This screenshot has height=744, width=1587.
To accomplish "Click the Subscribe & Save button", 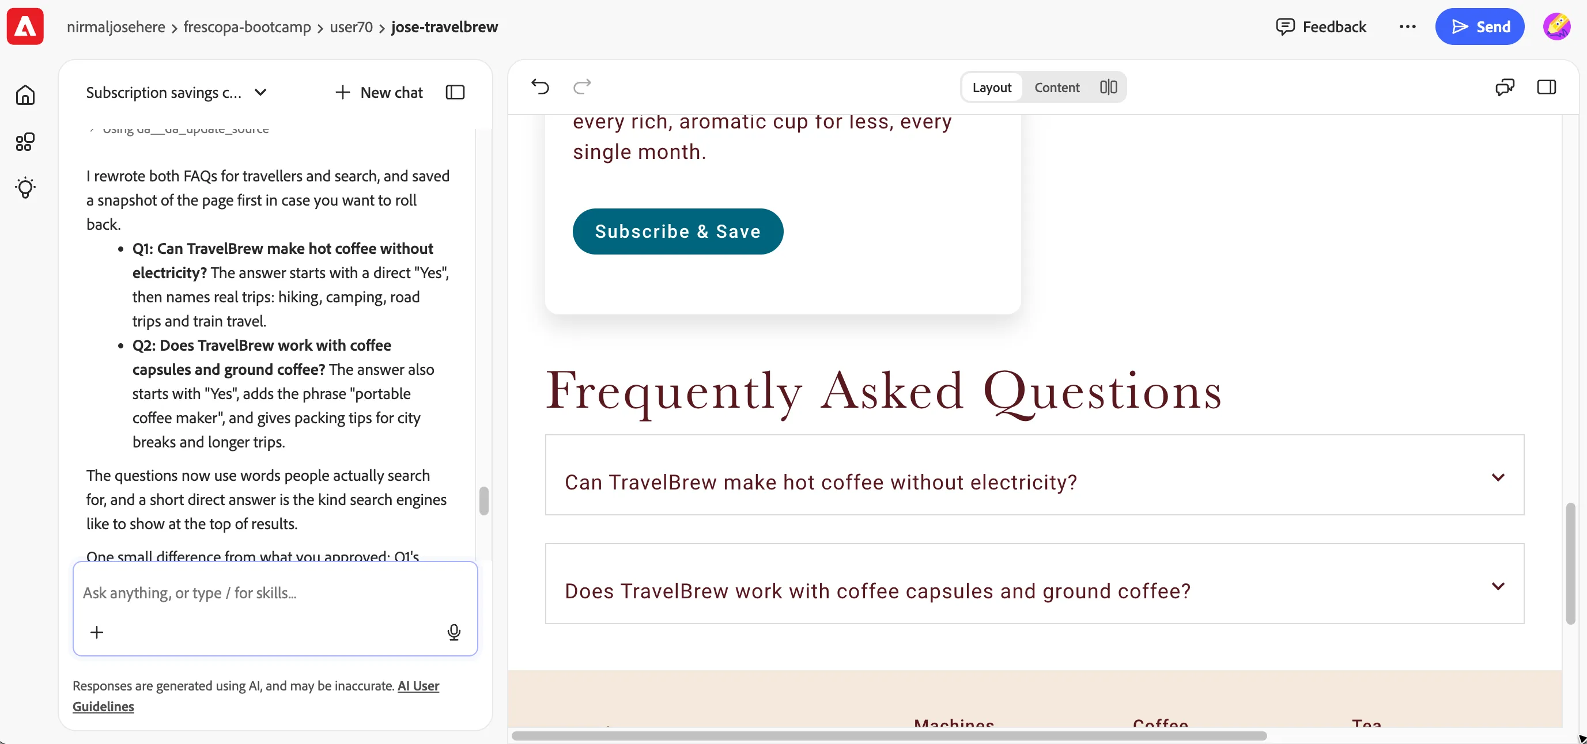I will click(x=678, y=231).
